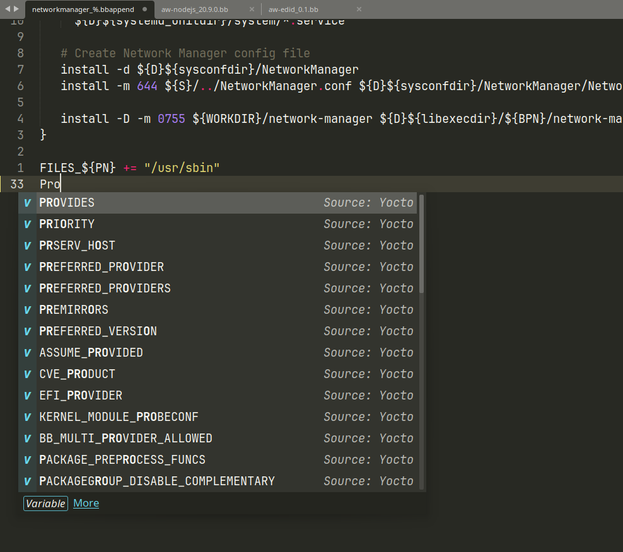
Task: Click variable icon beside PRIORITY
Action: click(27, 224)
